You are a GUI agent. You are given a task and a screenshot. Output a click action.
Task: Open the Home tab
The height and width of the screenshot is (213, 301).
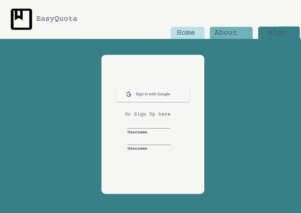point(187,33)
